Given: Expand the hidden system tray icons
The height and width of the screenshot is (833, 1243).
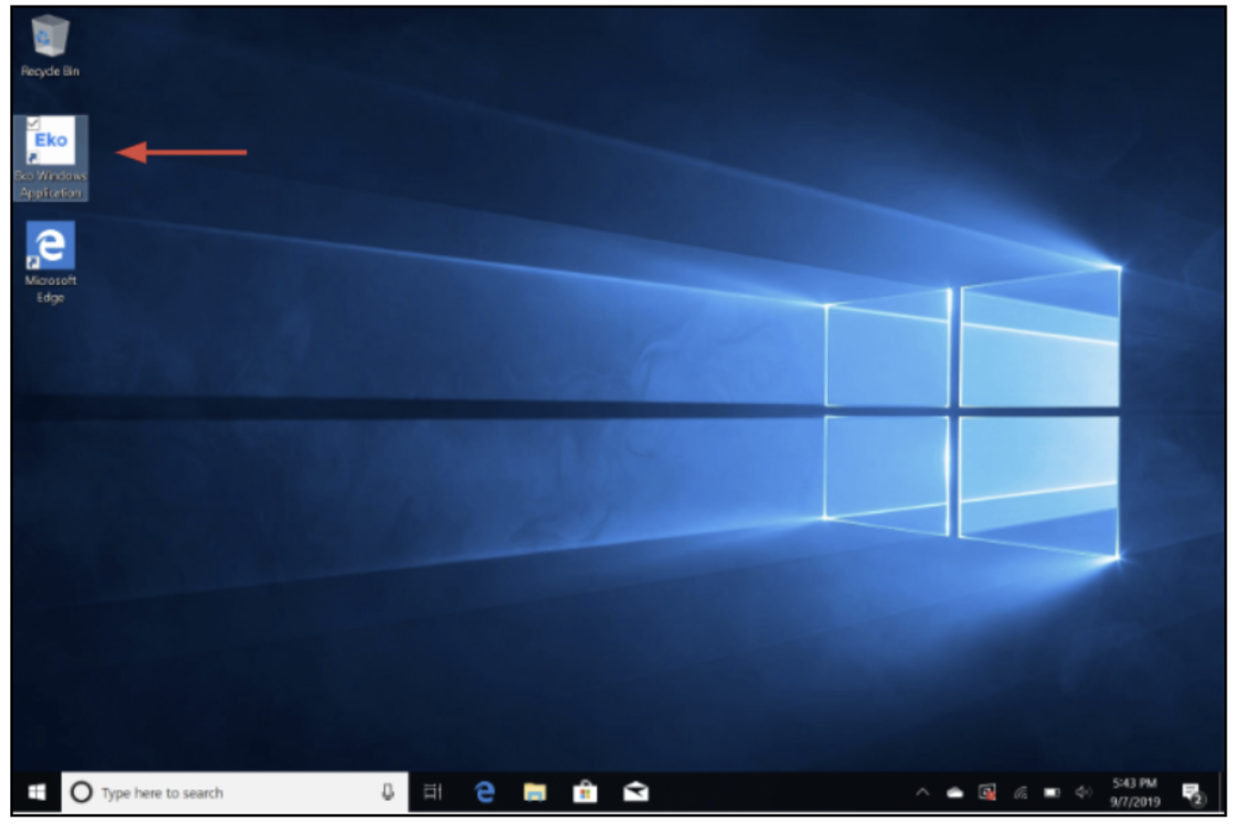Looking at the screenshot, I should pos(922,792).
